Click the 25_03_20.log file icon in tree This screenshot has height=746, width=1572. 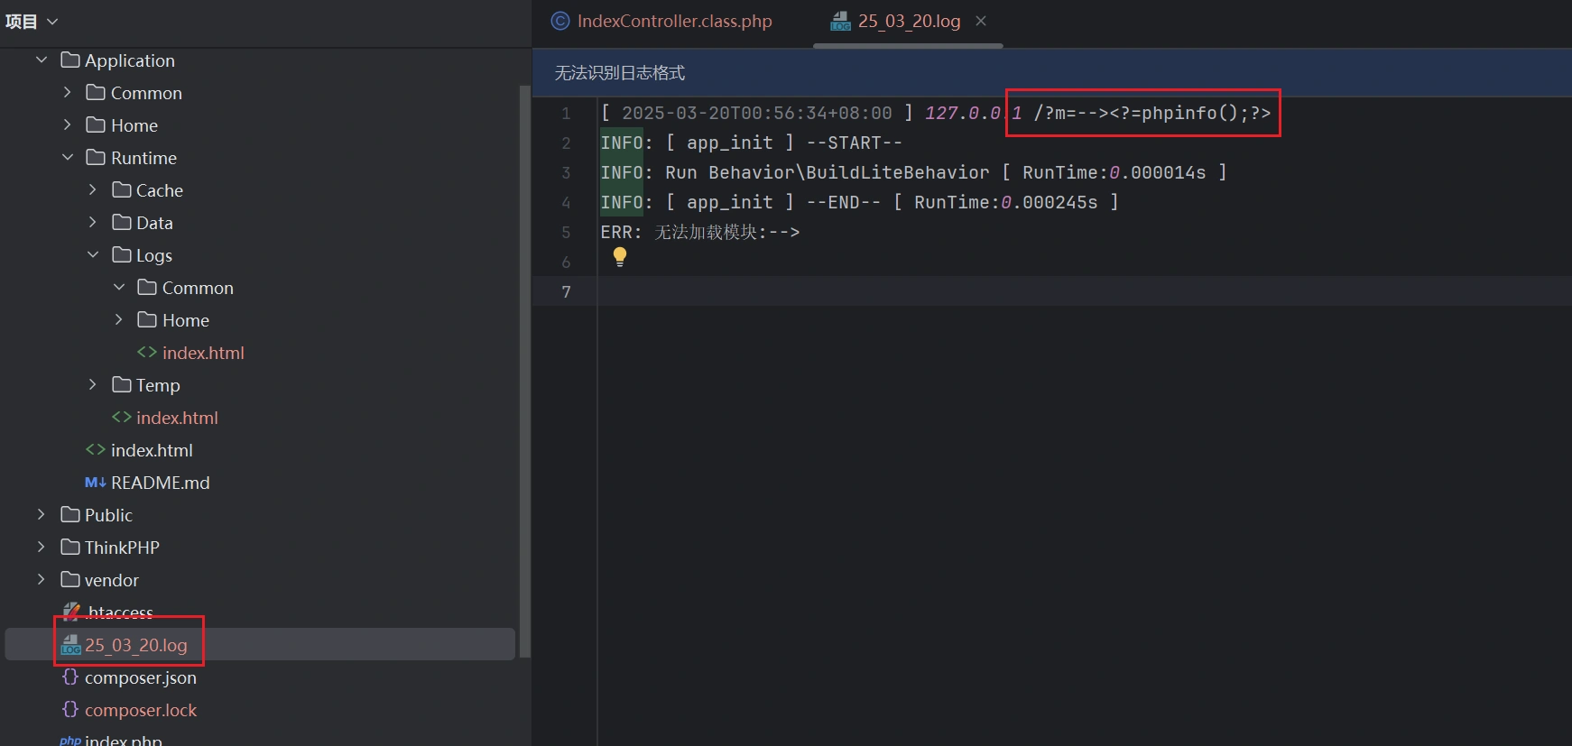pos(70,645)
